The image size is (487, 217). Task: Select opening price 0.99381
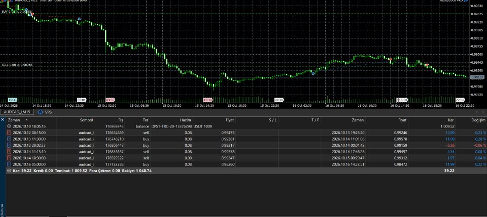[x=228, y=139]
